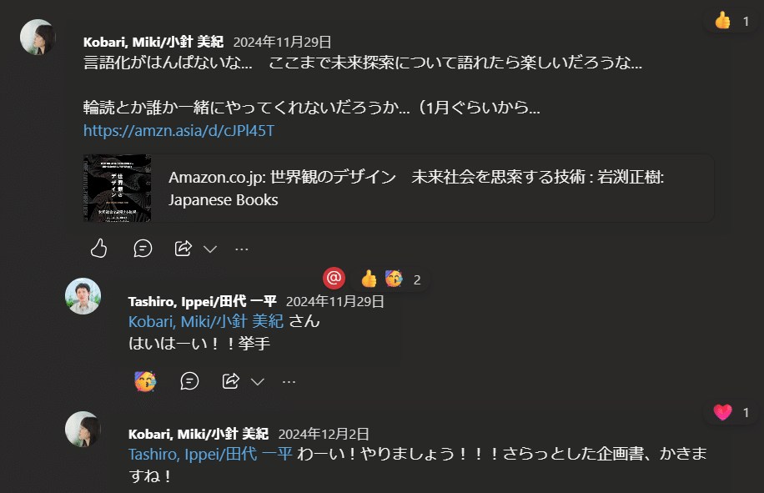Click the Amazon book cover thumbnail

[x=116, y=189]
